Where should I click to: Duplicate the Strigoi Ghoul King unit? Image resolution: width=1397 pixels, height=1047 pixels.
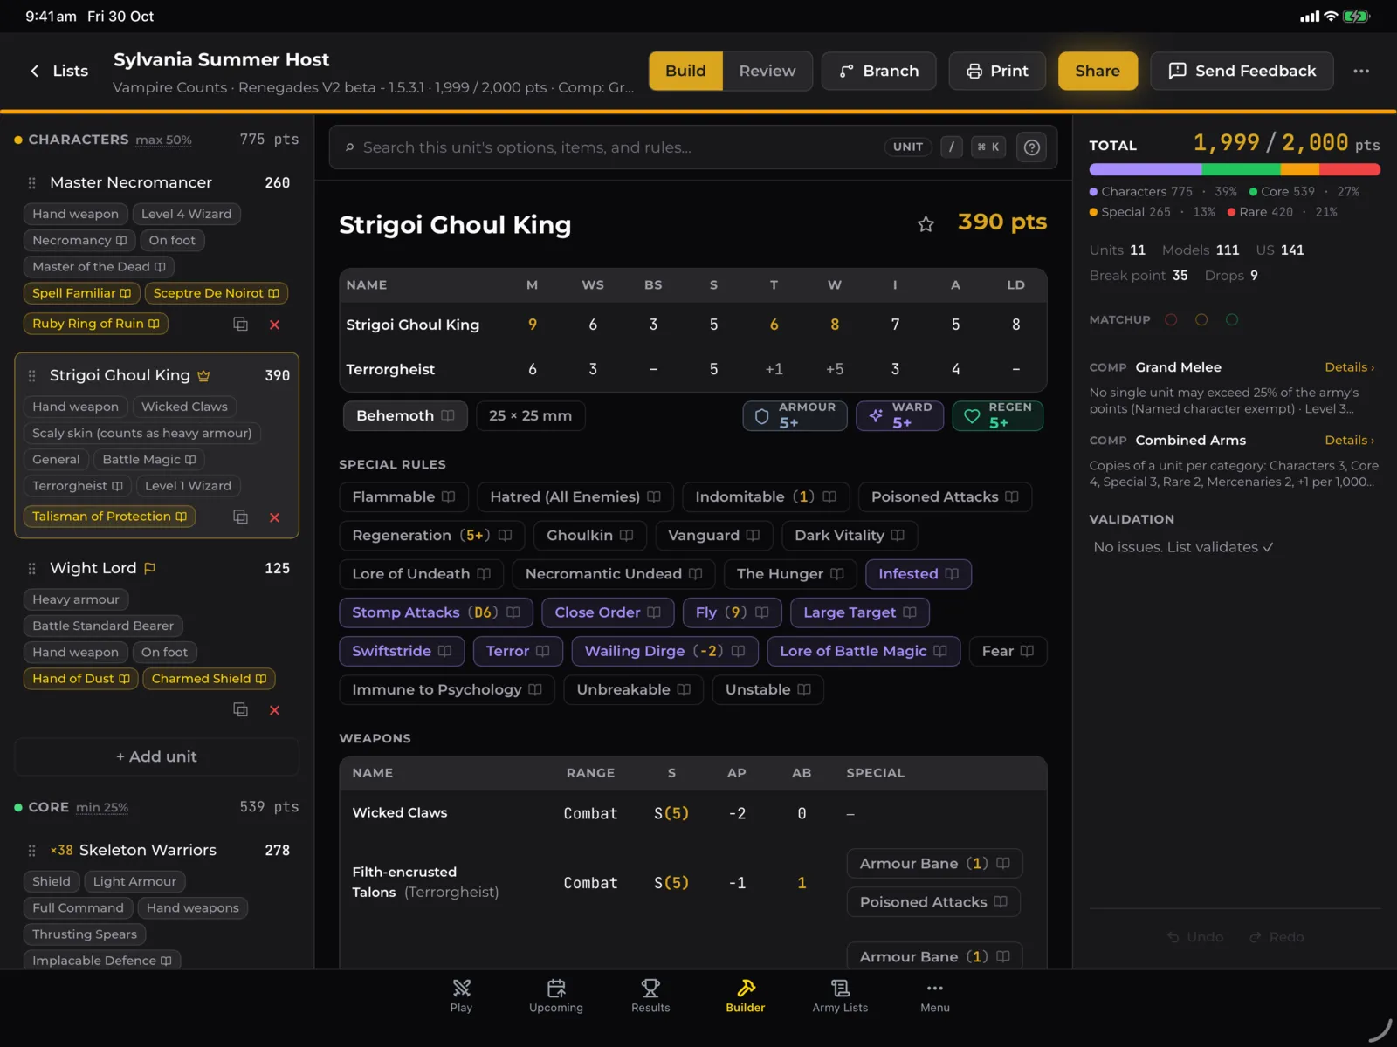[240, 517]
